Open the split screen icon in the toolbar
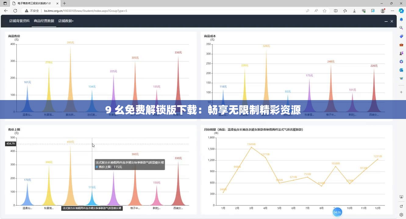Viewport: 406px width, 219px height. click(336, 11)
